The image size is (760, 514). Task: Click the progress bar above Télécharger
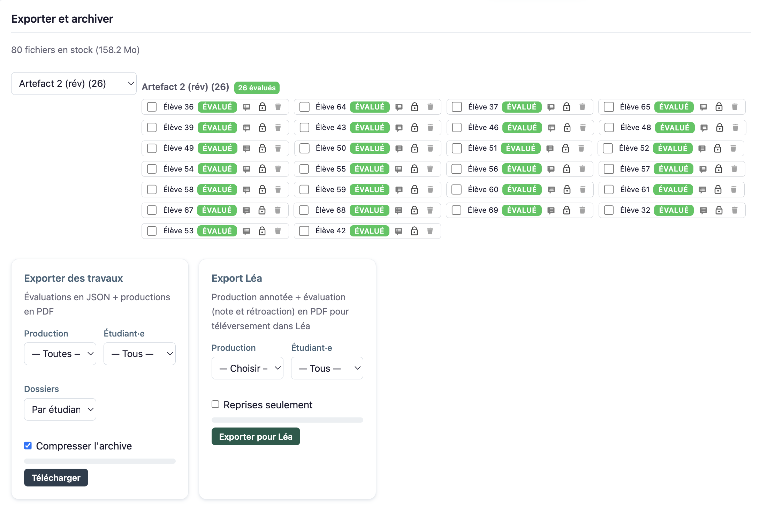point(100,461)
